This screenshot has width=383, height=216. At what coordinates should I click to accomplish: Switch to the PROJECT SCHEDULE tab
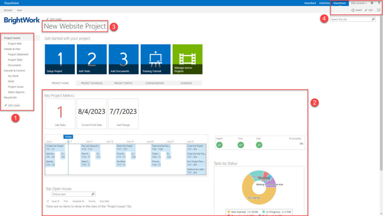tap(91, 83)
